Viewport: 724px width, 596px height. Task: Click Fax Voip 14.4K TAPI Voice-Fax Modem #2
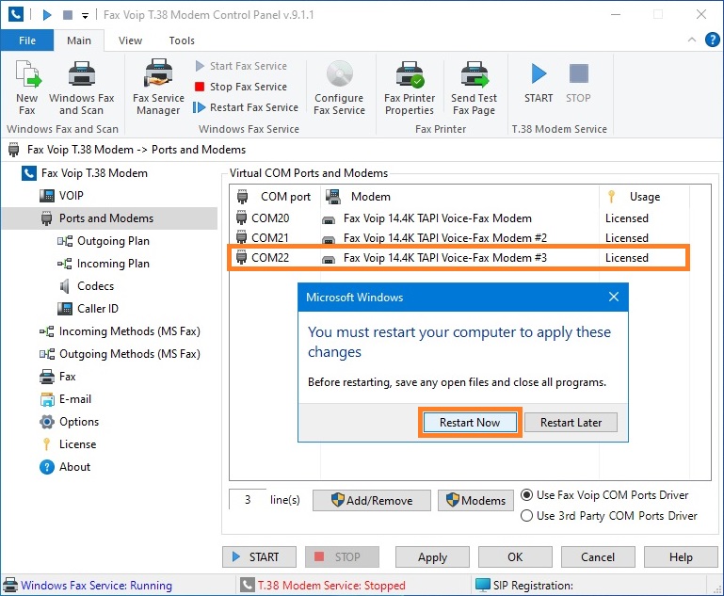[445, 238]
